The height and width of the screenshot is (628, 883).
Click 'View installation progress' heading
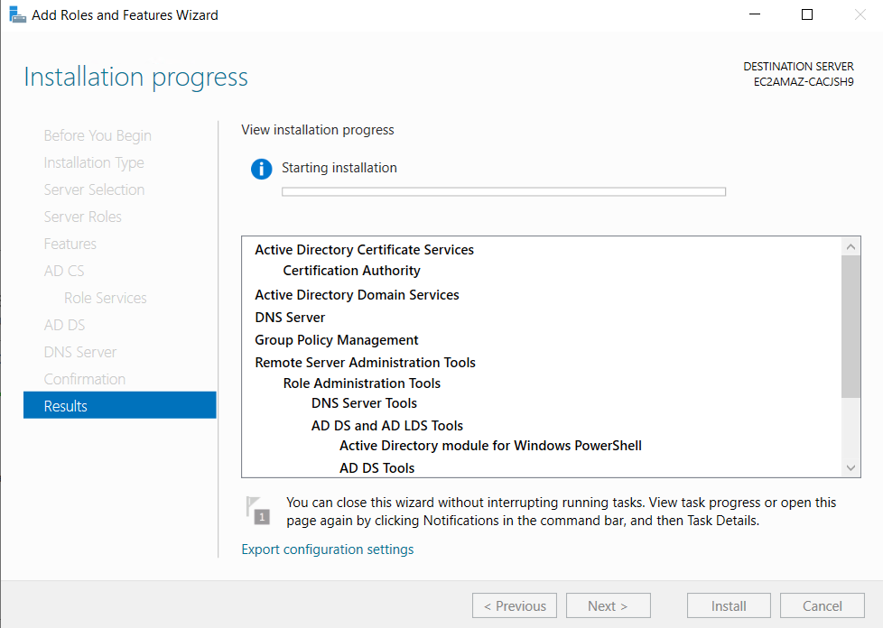(x=318, y=130)
